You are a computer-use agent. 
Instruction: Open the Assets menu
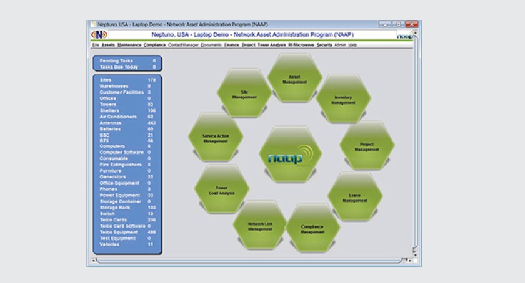[108, 45]
